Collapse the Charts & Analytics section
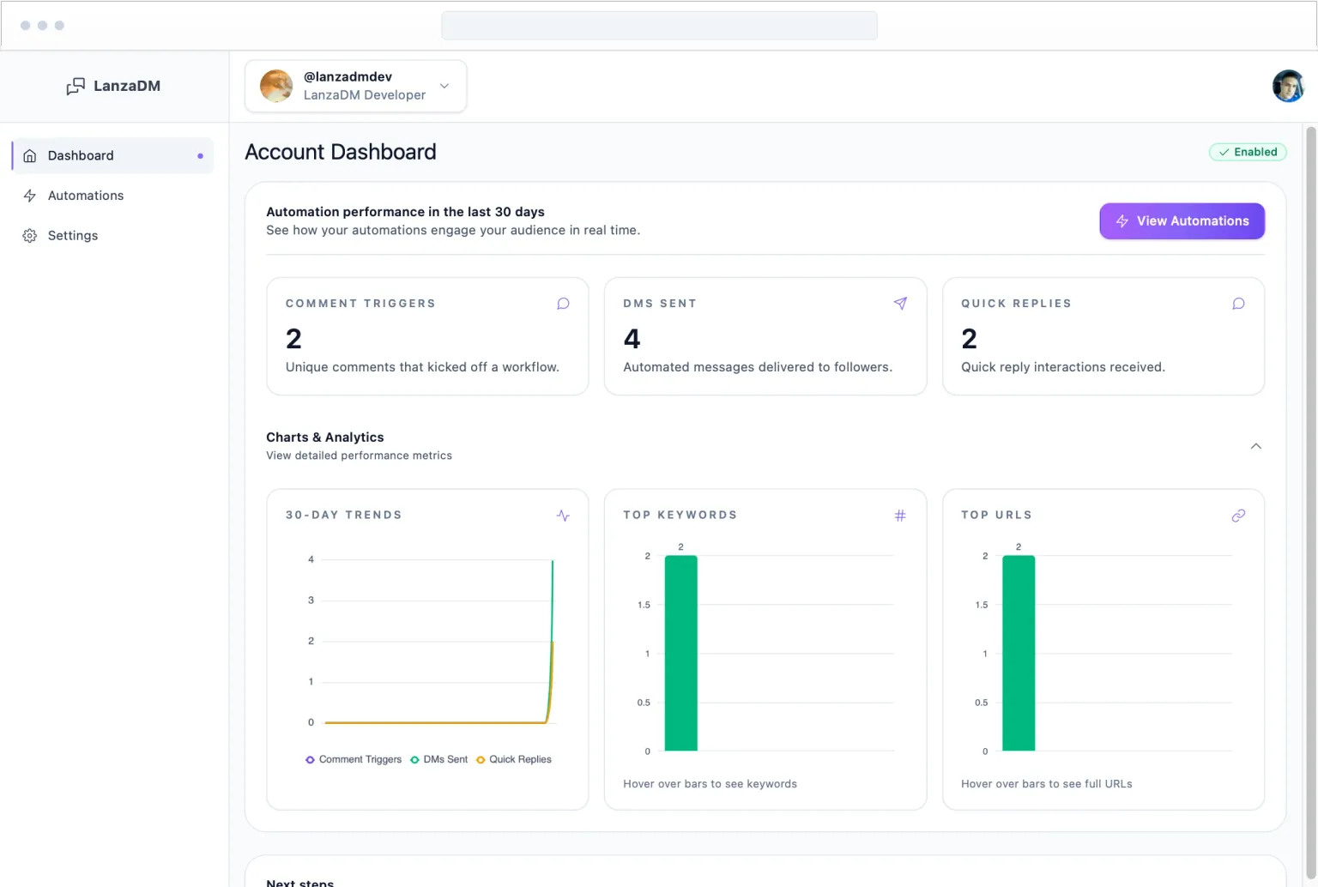 click(1255, 446)
